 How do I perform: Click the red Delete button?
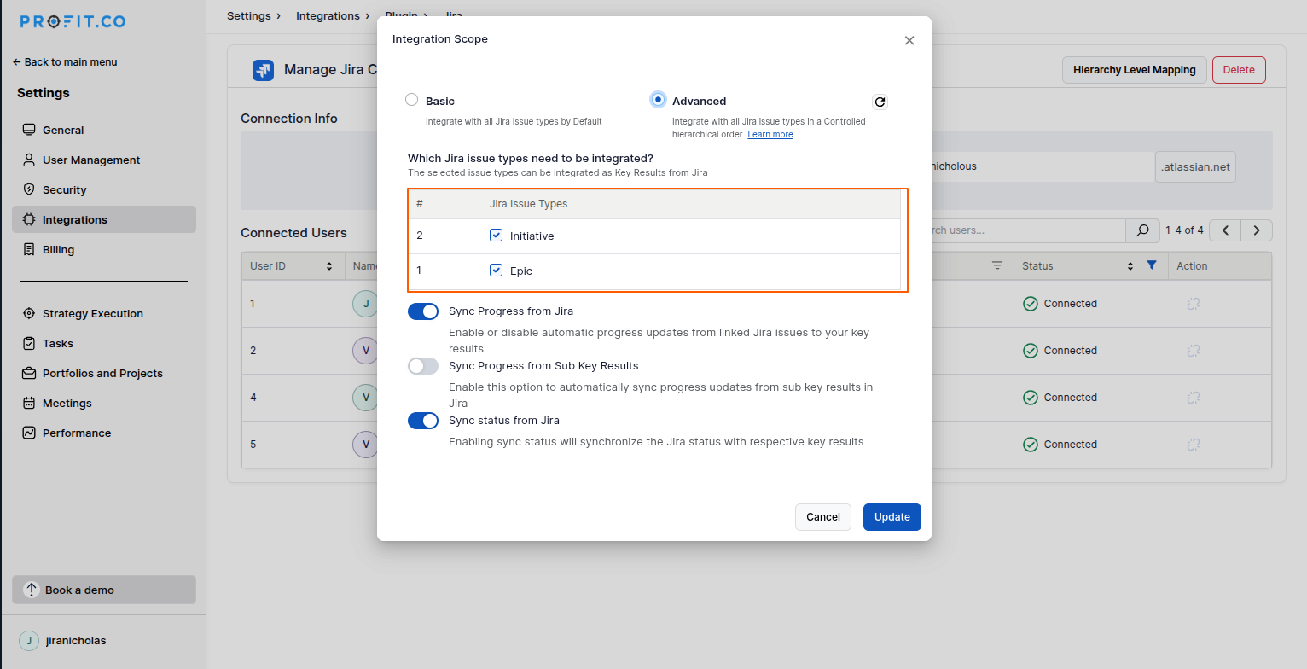click(x=1239, y=70)
